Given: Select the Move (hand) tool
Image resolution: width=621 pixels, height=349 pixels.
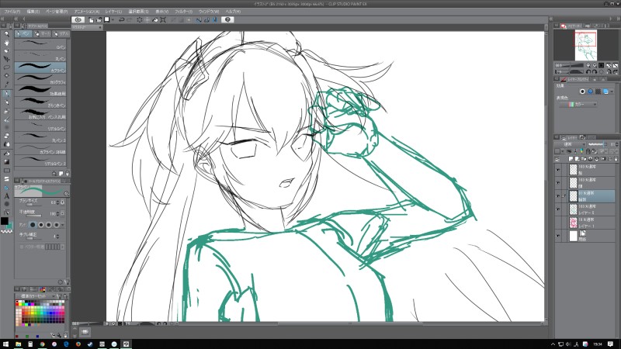Looking at the screenshot, I should coord(6,43).
